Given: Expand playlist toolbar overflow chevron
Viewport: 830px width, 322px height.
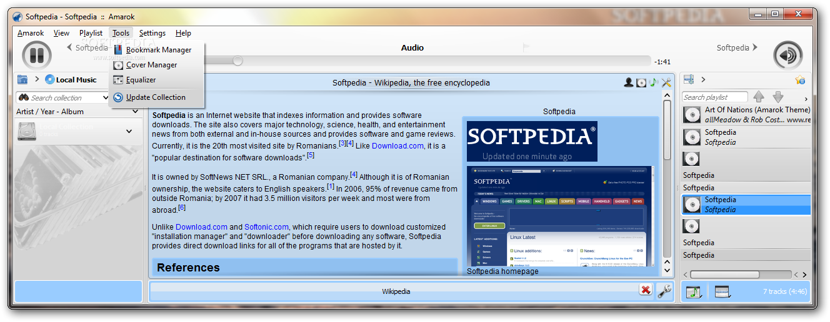Looking at the screenshot, I should pyautogui.click(x=806, y=99).
